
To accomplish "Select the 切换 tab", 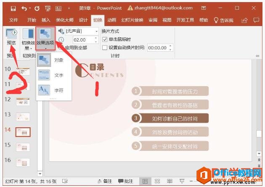I will [x=98, y=20].
